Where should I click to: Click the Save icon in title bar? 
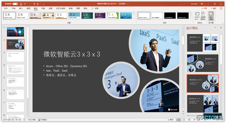tap(21, 4)
